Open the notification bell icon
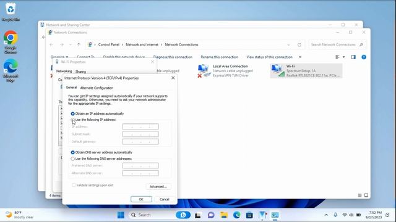This screenshot has width=396, height=222. click(x=388, y=215)
